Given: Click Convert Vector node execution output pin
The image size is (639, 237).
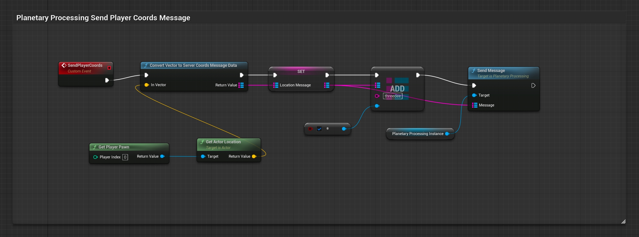Looking at the screenshot, I should point(242,75).
